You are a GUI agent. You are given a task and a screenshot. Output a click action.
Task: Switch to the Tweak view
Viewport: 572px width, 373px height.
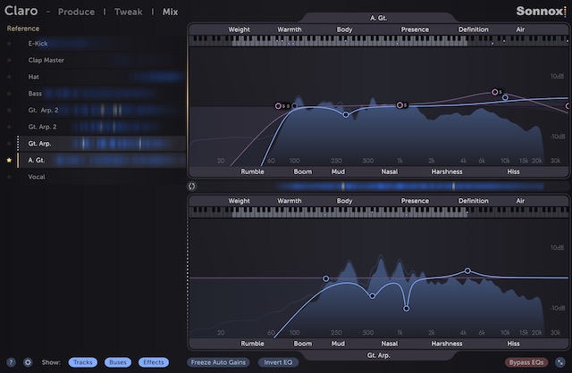coord(126,12)
